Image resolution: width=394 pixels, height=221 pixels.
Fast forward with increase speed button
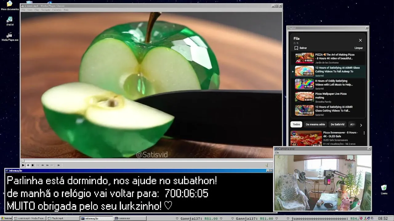pyautogui.click(x=47, y=165)
